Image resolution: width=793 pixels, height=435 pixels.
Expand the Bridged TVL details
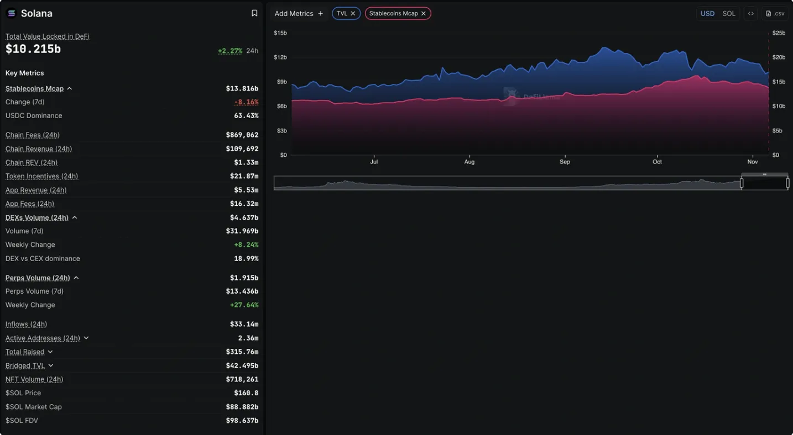click(50, 365)
